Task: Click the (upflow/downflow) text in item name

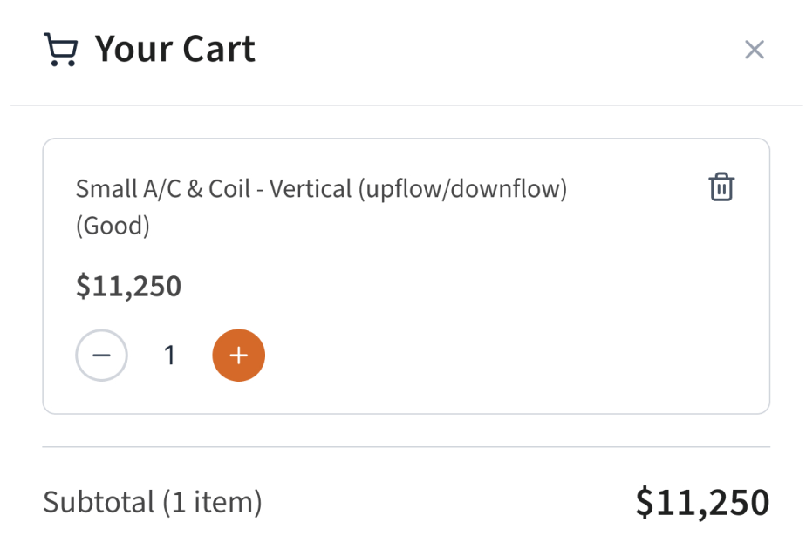Action: [x=462, y=189]
